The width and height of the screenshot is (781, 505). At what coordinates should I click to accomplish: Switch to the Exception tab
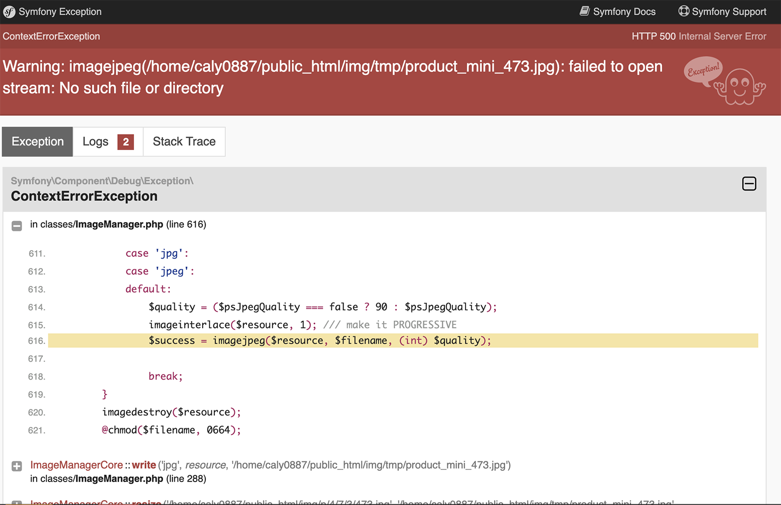(x=38, y=142)
